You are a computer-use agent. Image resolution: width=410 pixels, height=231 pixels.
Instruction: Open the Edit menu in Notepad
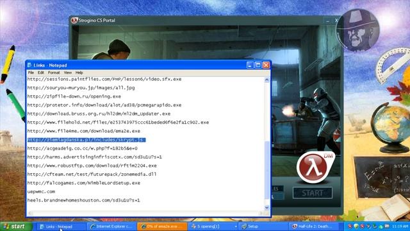tap(41, 73)
